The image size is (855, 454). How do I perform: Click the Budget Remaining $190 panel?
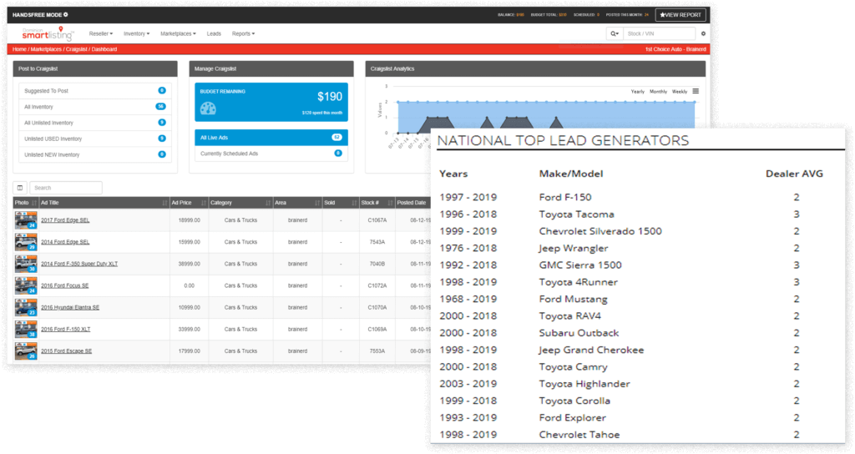(271, 102)
